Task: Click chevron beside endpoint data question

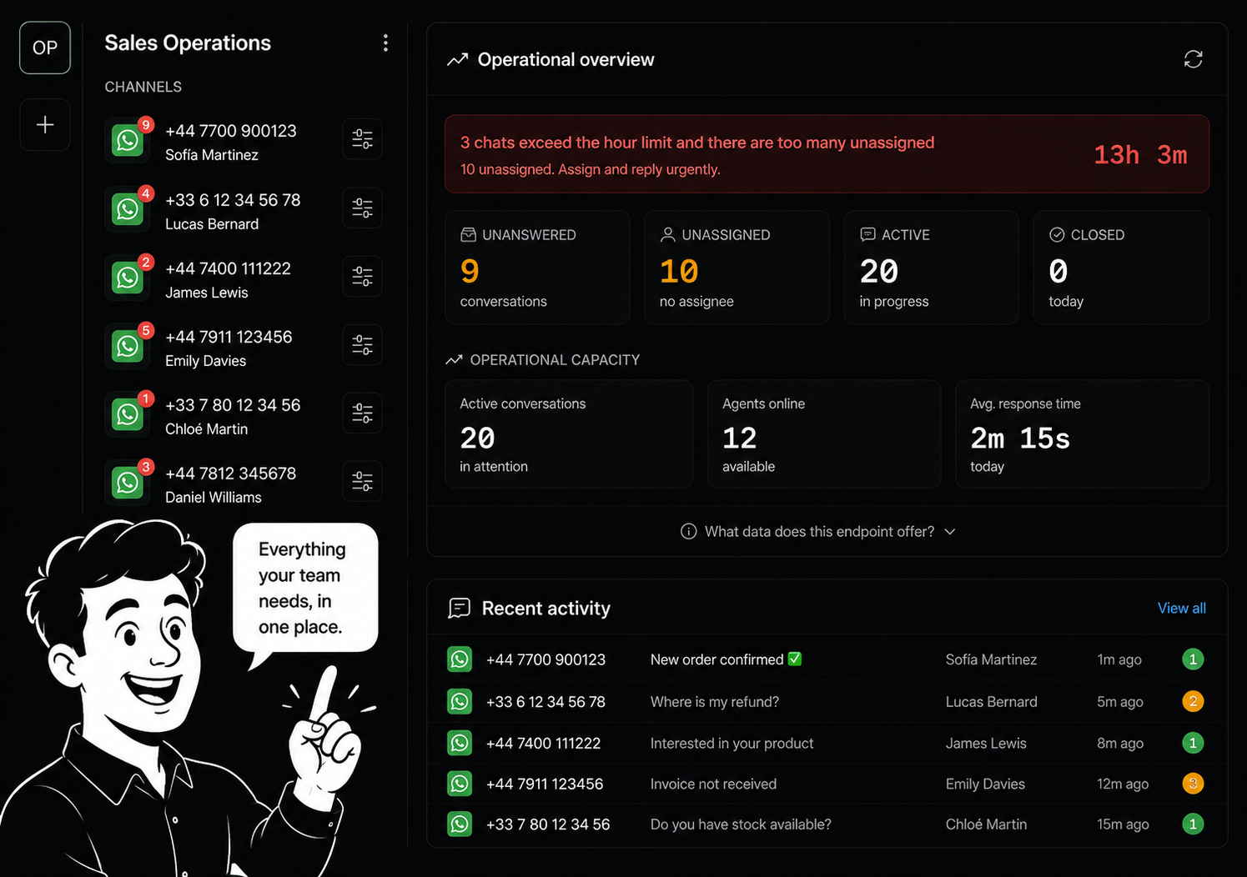Action: (949, 532)
